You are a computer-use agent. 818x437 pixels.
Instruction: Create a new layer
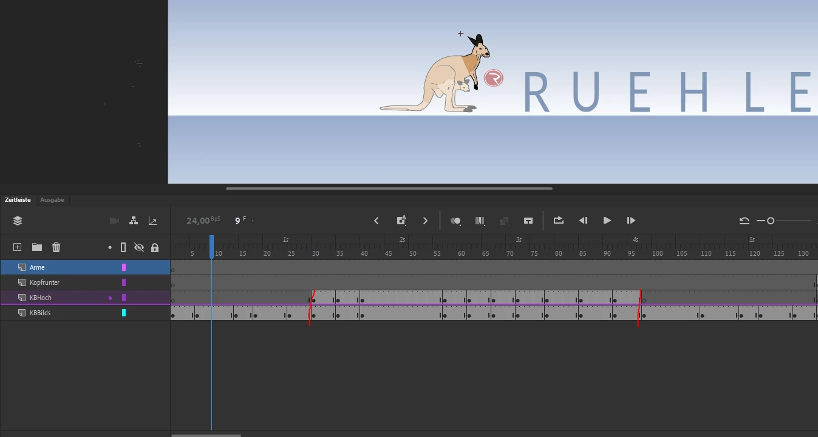pyautogui.click(x=18, y=247)
